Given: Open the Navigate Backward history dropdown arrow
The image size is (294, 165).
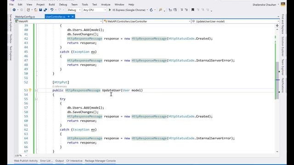Looking at the screenshot, I should click(x=18, y=10).
